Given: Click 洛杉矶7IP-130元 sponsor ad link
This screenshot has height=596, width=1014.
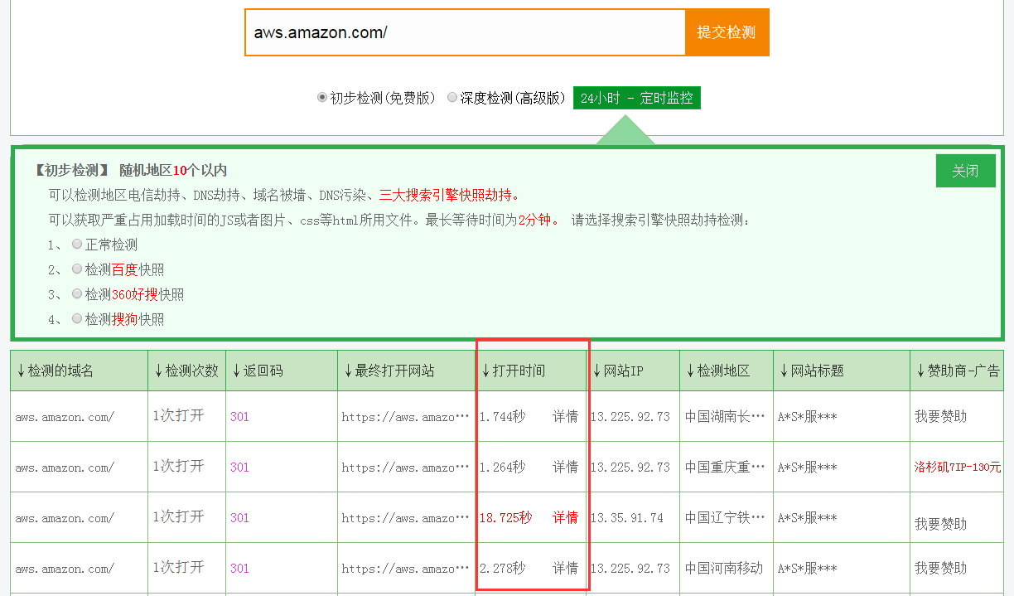Looking at the screenshot, I should (x=958, y=467).
